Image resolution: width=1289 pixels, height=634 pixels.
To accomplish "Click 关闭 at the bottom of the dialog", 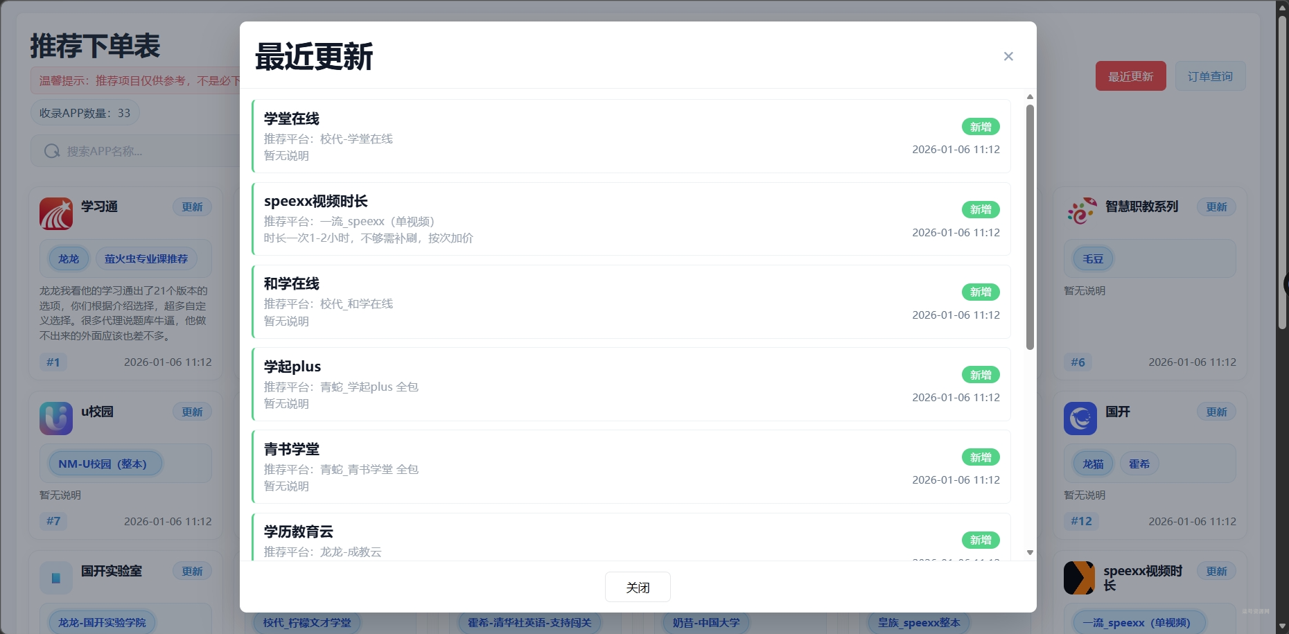I will coord(637,587).
